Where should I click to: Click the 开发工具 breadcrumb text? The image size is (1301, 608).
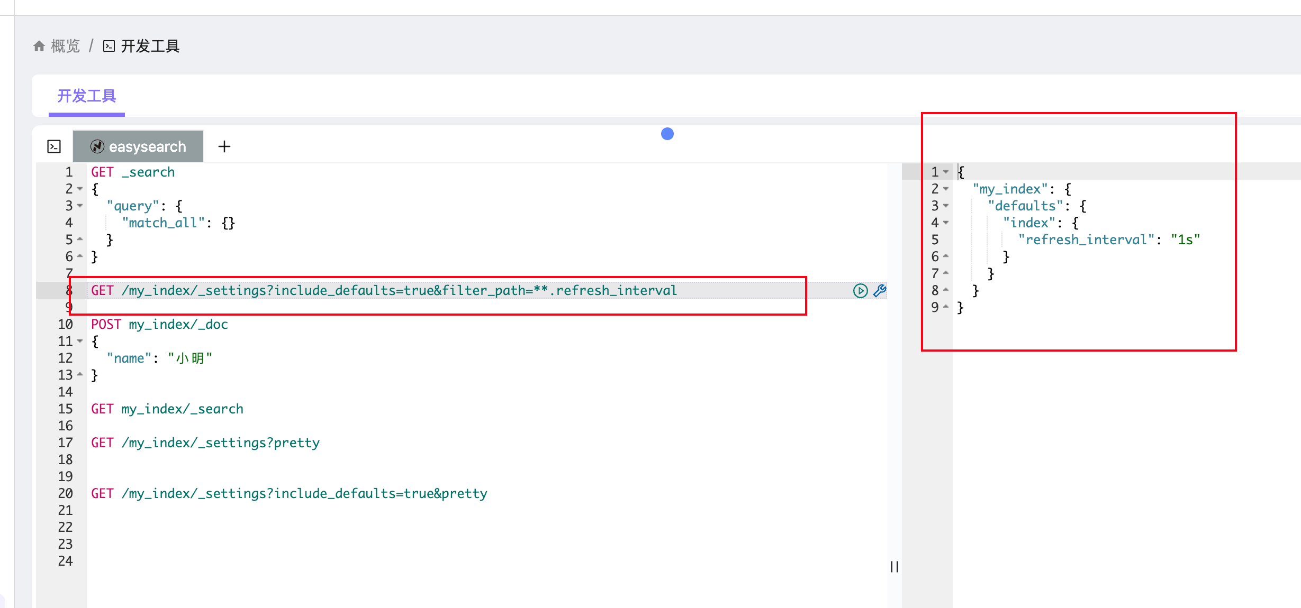point(150,46)
